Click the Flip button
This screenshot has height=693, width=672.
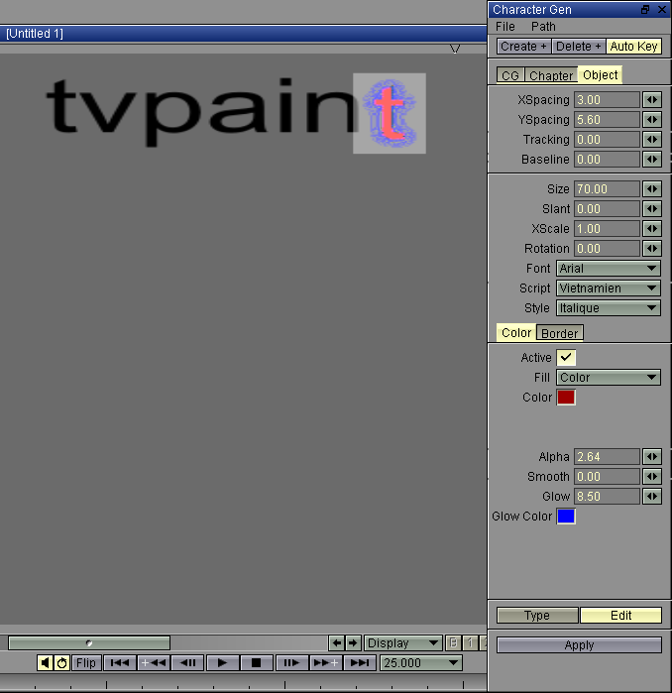85,663
